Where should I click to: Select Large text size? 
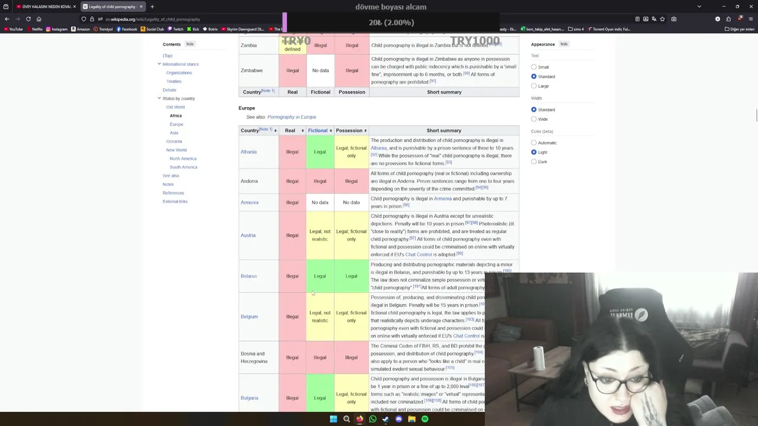(534, 86)
